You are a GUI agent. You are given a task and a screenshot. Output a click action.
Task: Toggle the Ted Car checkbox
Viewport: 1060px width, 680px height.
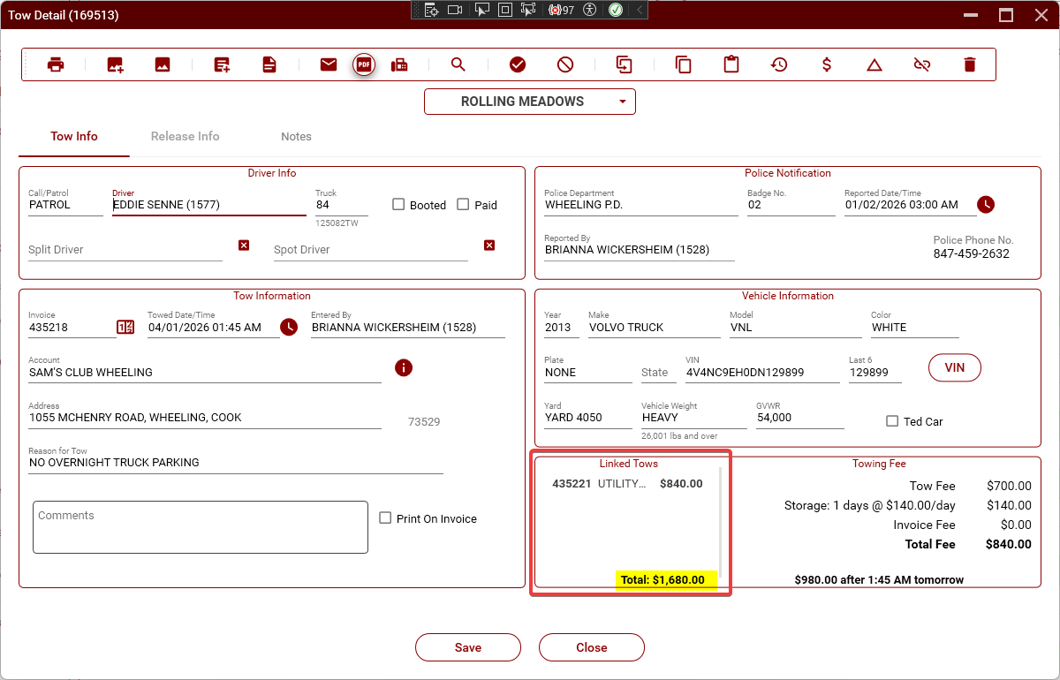(892, 421)
